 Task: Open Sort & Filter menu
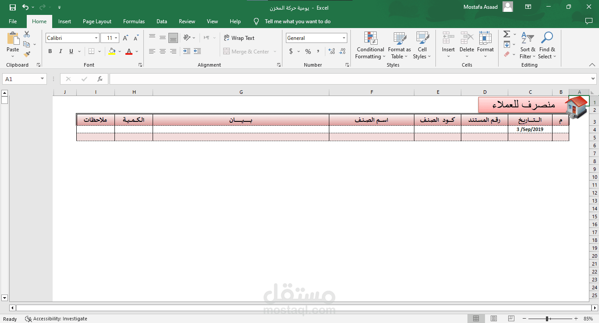tap(528, 45)
